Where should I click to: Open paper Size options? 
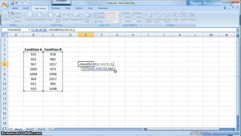tap(50, 17)
